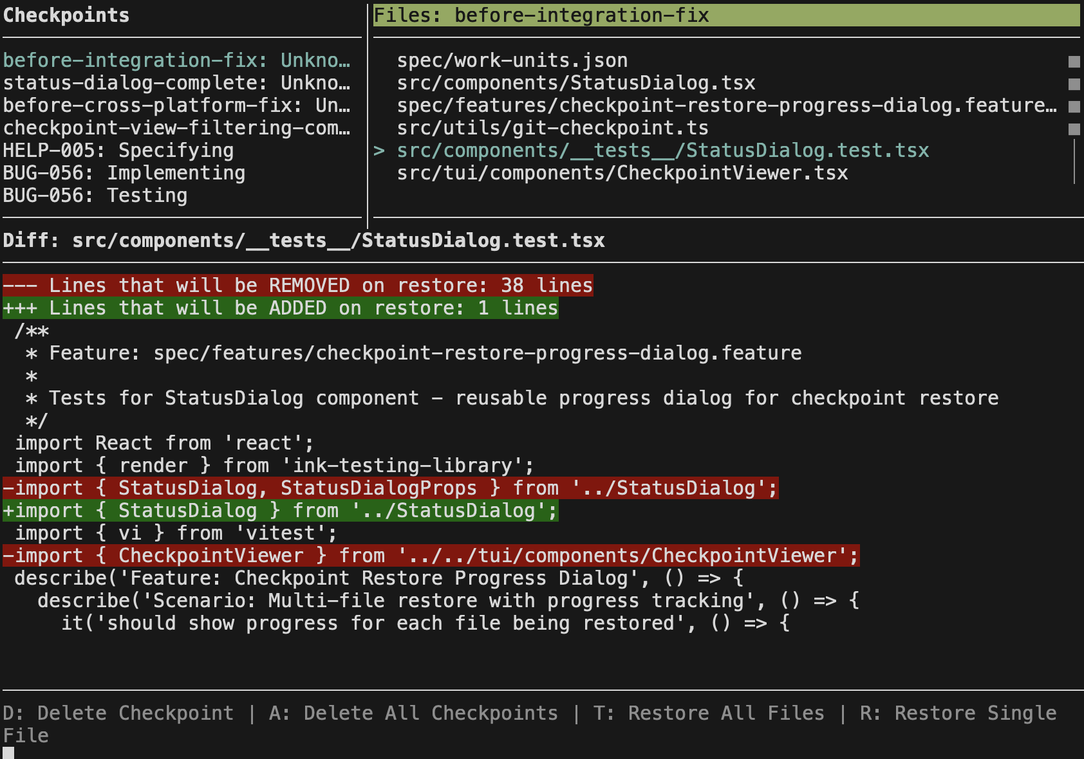Select StatusDialog.test.tsx in files list
This screenshot has width=1084, height=759.
tap(663, 151)
